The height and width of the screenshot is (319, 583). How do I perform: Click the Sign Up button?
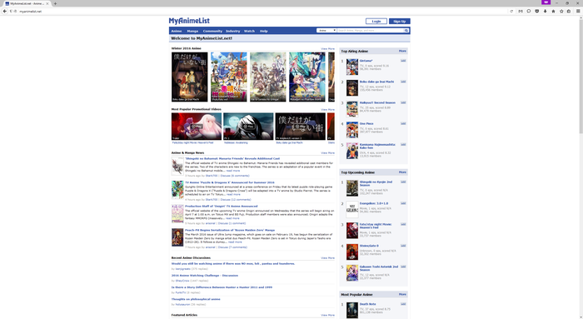[399, 21]
